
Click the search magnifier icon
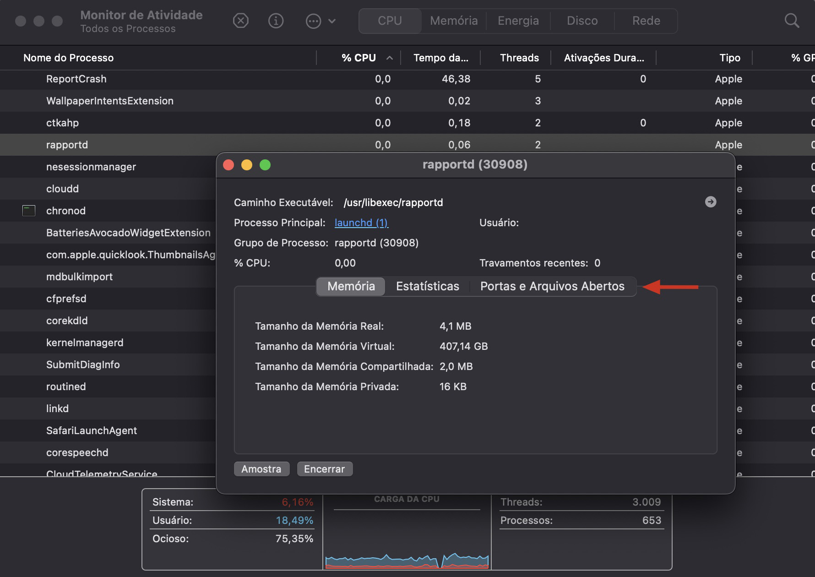792,21
